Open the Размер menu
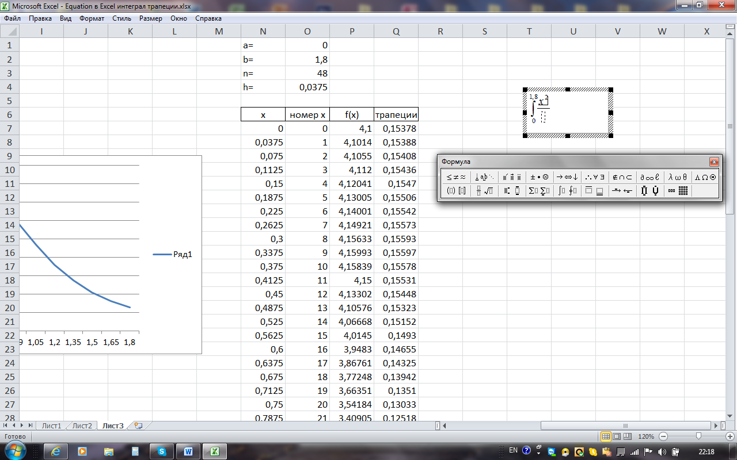 tap(151, 18)
